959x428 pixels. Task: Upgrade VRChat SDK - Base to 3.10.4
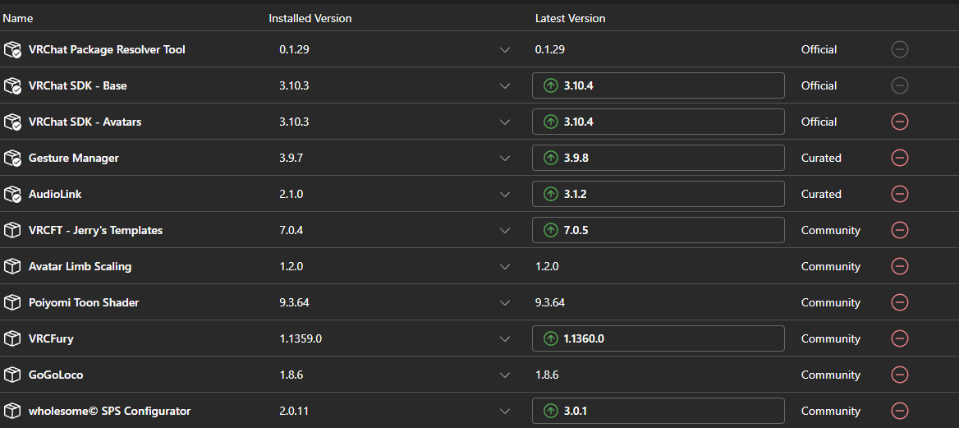tap(658, 85)
